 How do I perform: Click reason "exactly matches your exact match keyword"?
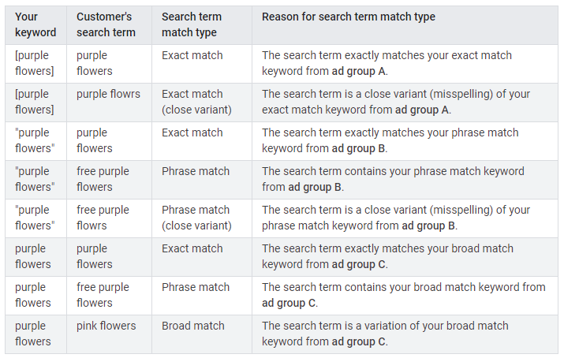[387, 63]
